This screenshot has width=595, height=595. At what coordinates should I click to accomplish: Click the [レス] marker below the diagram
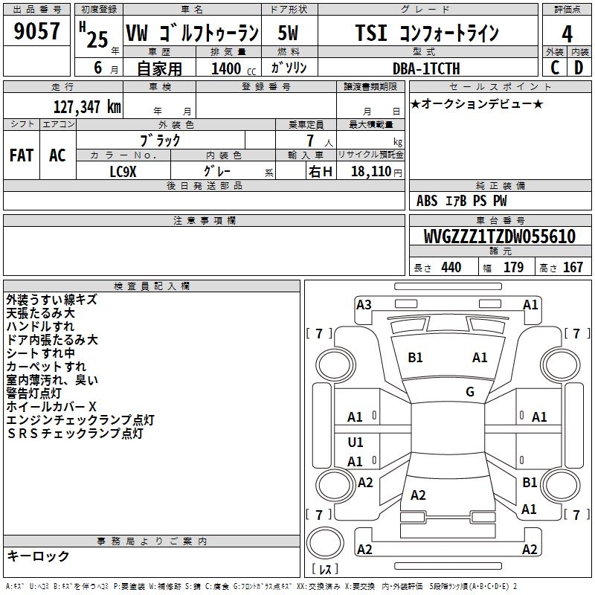point(325,570)
